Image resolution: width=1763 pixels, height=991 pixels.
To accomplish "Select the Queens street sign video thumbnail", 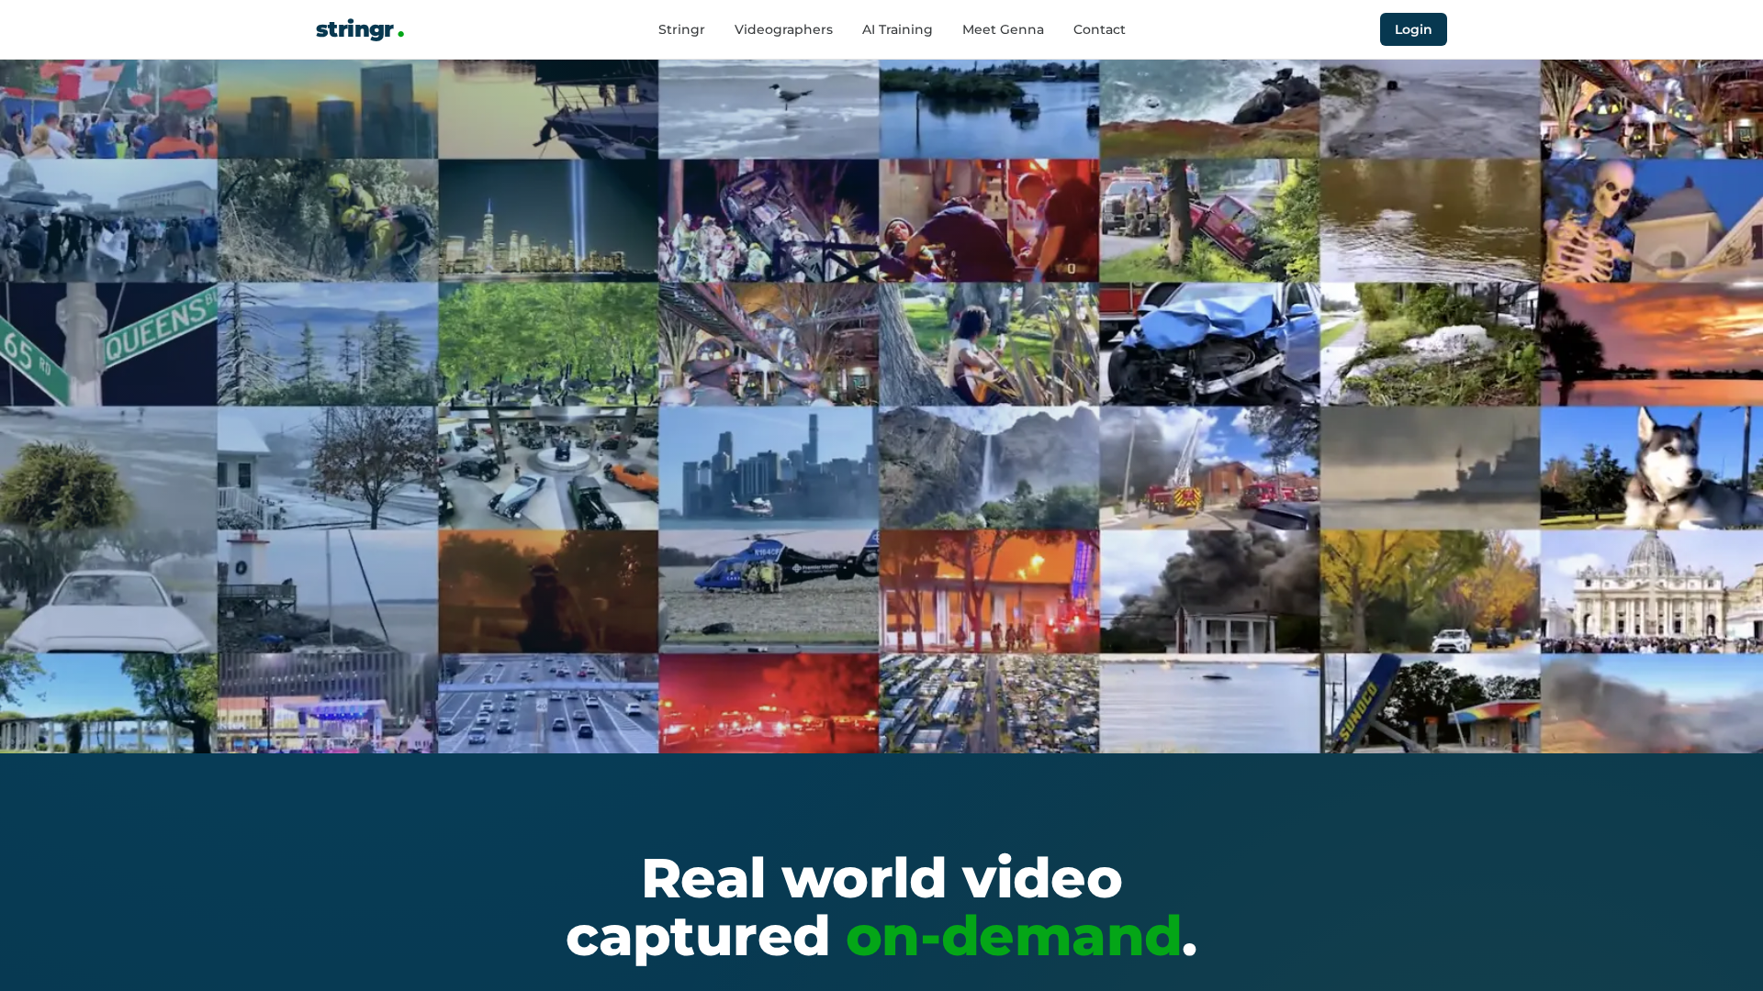I will [x=108, y=344].
